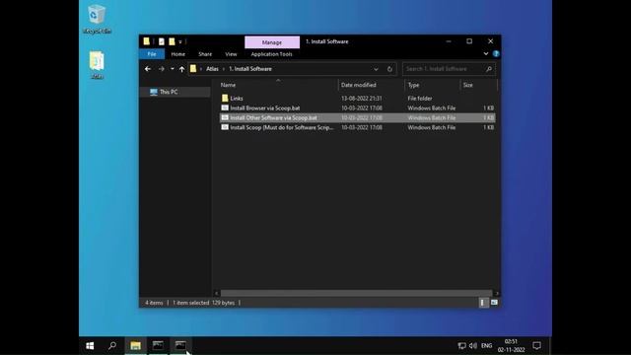Open the File ribbon tab
The image size is (631, 355).
(152, 54)
